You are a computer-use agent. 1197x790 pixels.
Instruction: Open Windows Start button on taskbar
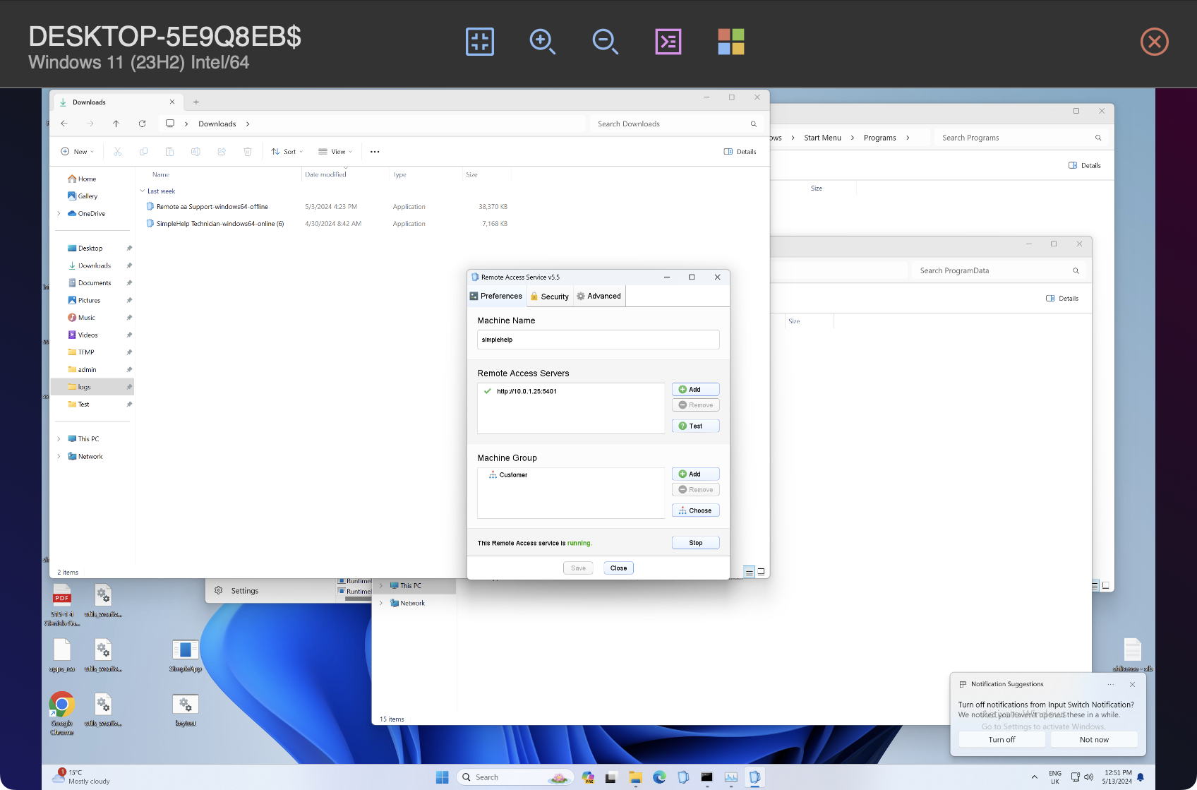tap(443, 777)
